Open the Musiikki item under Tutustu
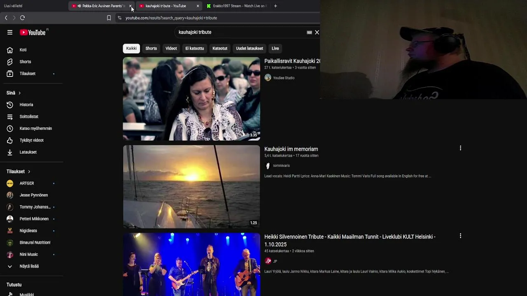Image resolution: width=527 pixels, height=296 pixels. 32,294
